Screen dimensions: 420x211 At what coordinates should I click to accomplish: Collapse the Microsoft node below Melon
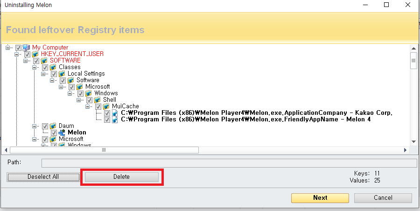34,139
